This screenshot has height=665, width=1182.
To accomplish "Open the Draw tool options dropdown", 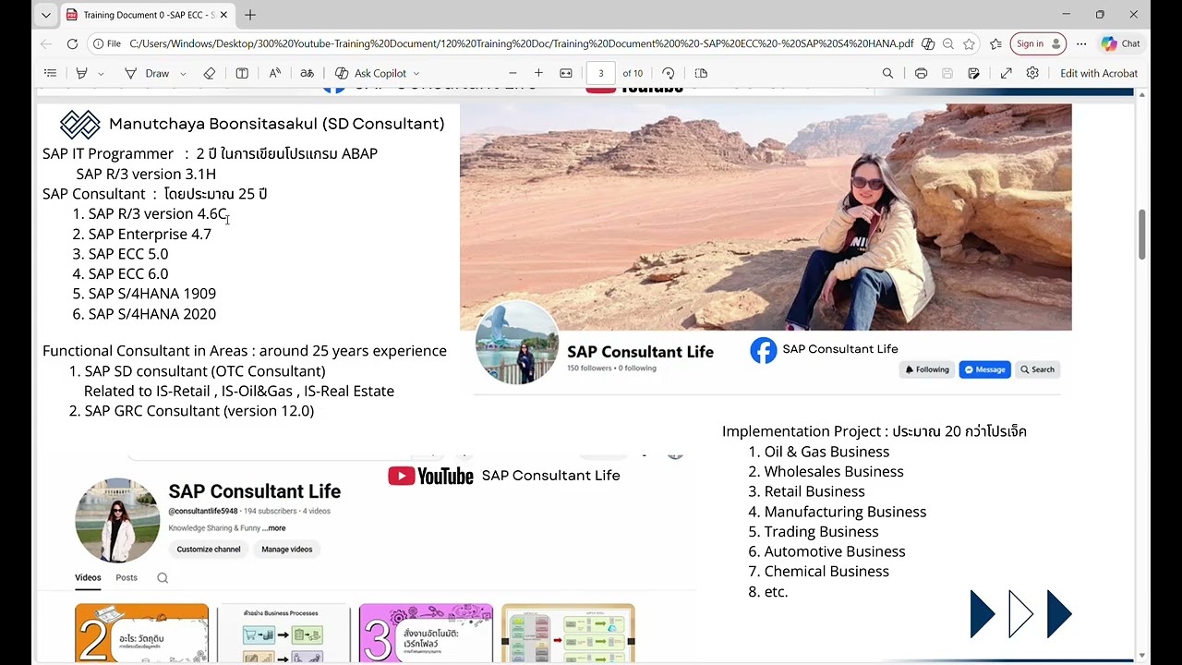I will (183, 73).
